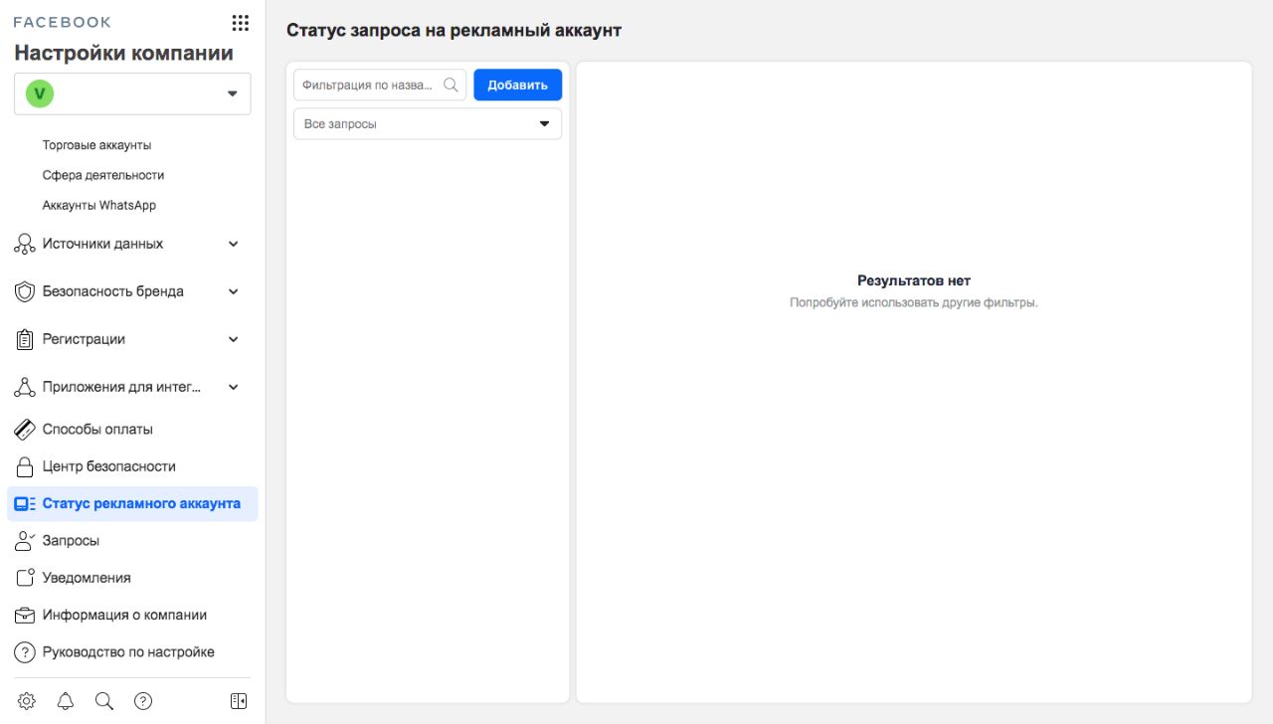Click the FACEBOOK logo text
Viewport: 1273px width, 724px height.
pos(63,22)
